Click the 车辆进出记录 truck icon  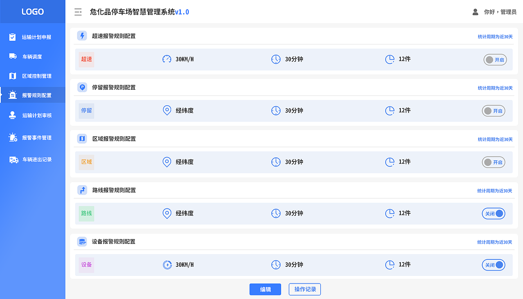(x=14, y=159)
